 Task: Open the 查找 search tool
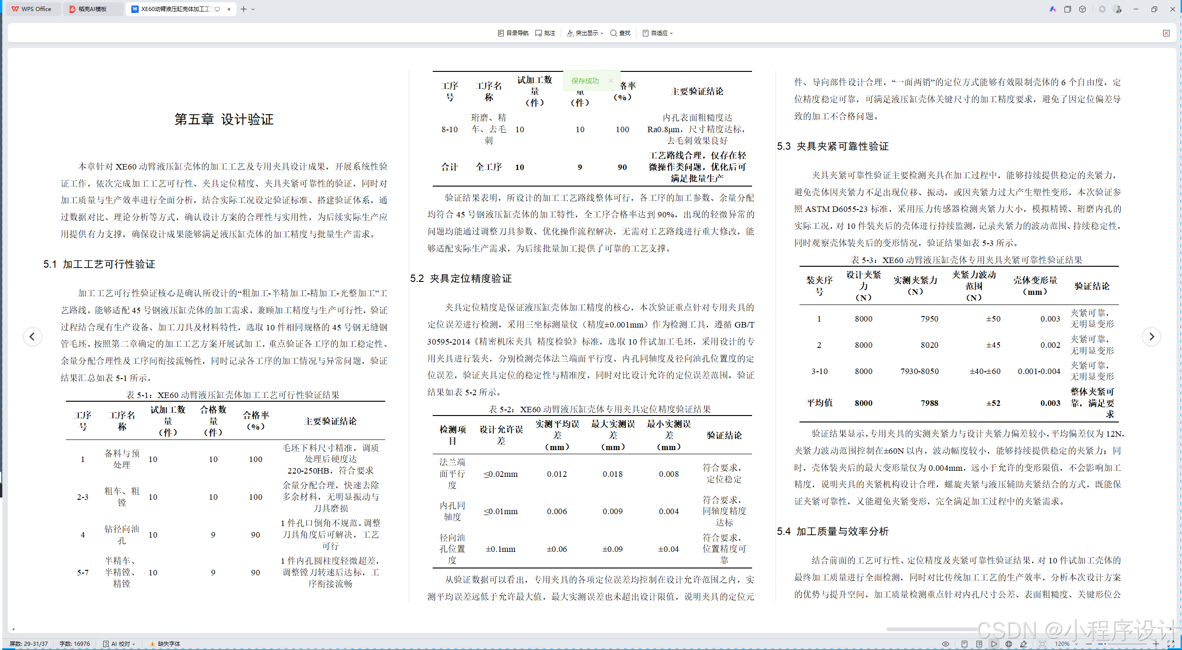point(620,33)
